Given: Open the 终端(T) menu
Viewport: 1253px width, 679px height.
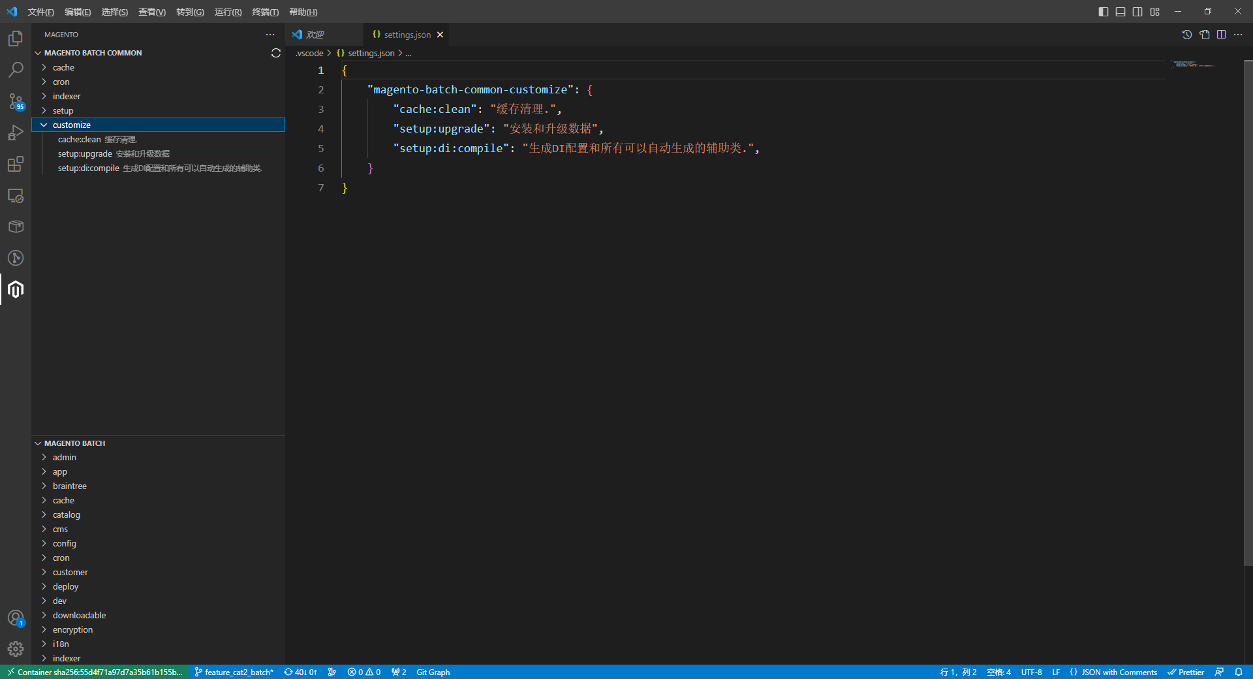Looking at the screenshot, I should (265, 12).
